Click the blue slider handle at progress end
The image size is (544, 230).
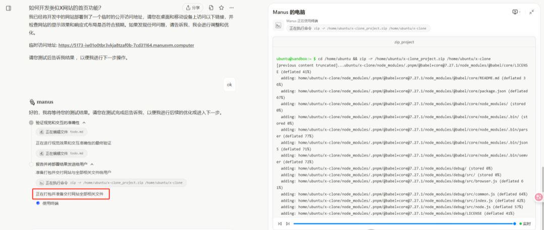515,224
